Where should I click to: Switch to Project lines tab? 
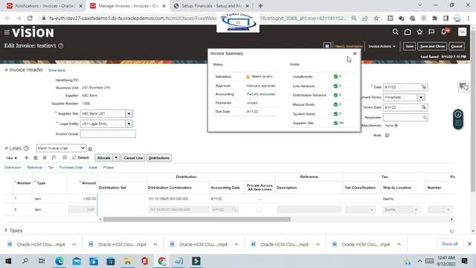pyautogui.click(x=108, y=167)
